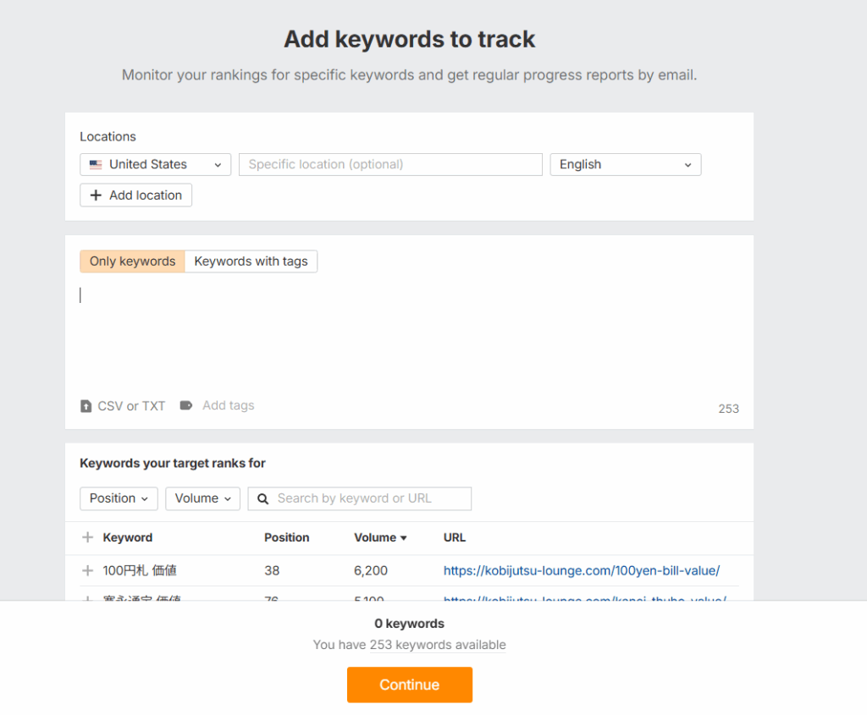
Task: Click the United States flag icon
Action: 96,165
